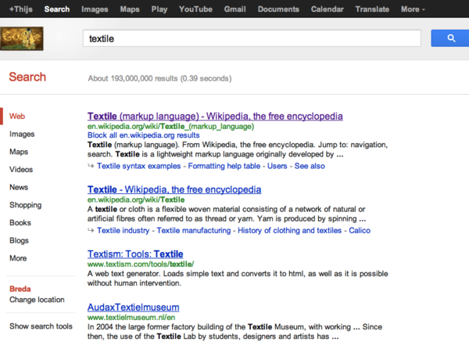Expand More filters in the sidebar

coord(18,258)
